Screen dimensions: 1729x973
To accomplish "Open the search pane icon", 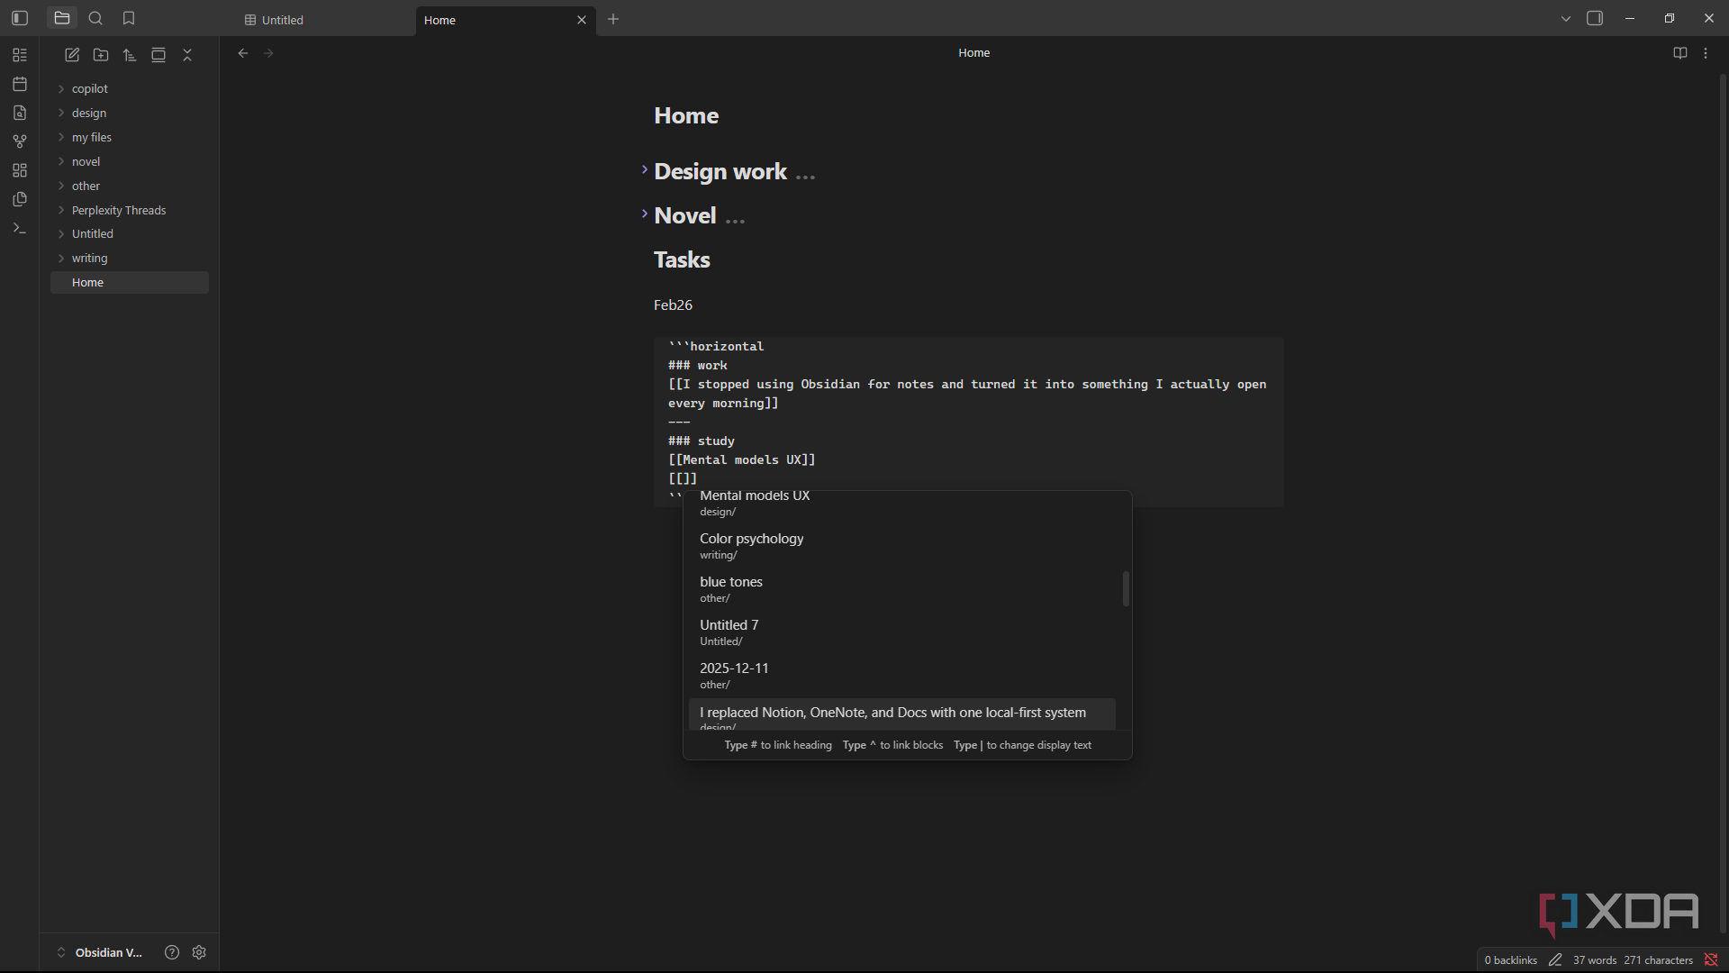I will click(x=95, y=18).
